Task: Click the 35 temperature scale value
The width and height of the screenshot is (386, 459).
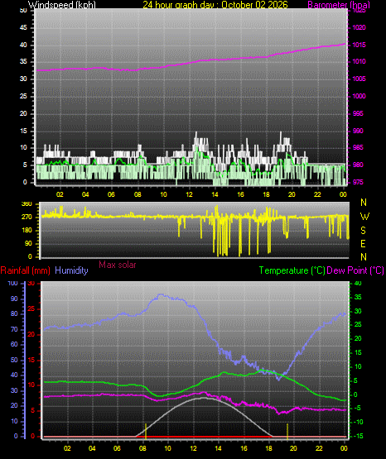Action: (358, 297)
